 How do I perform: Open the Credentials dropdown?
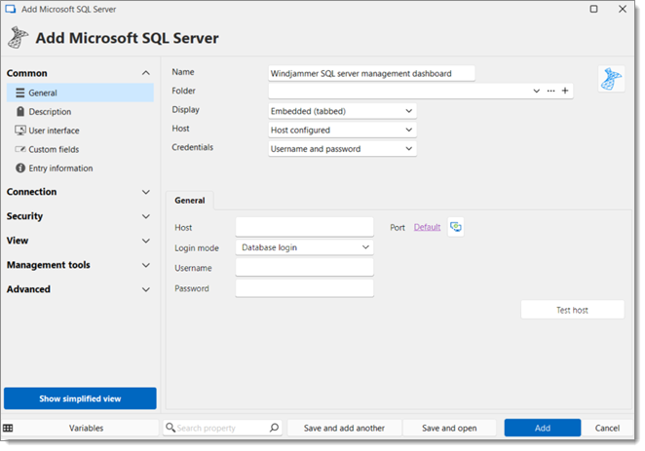coord(342,149)
